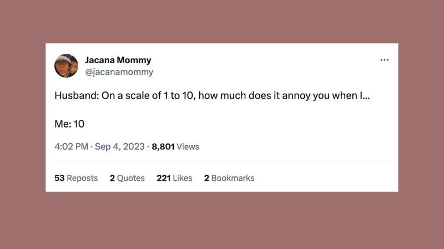
Task: Click the "1 to 10" phrase in tweet
Action: pyautogui.click(x=178, y=95)
